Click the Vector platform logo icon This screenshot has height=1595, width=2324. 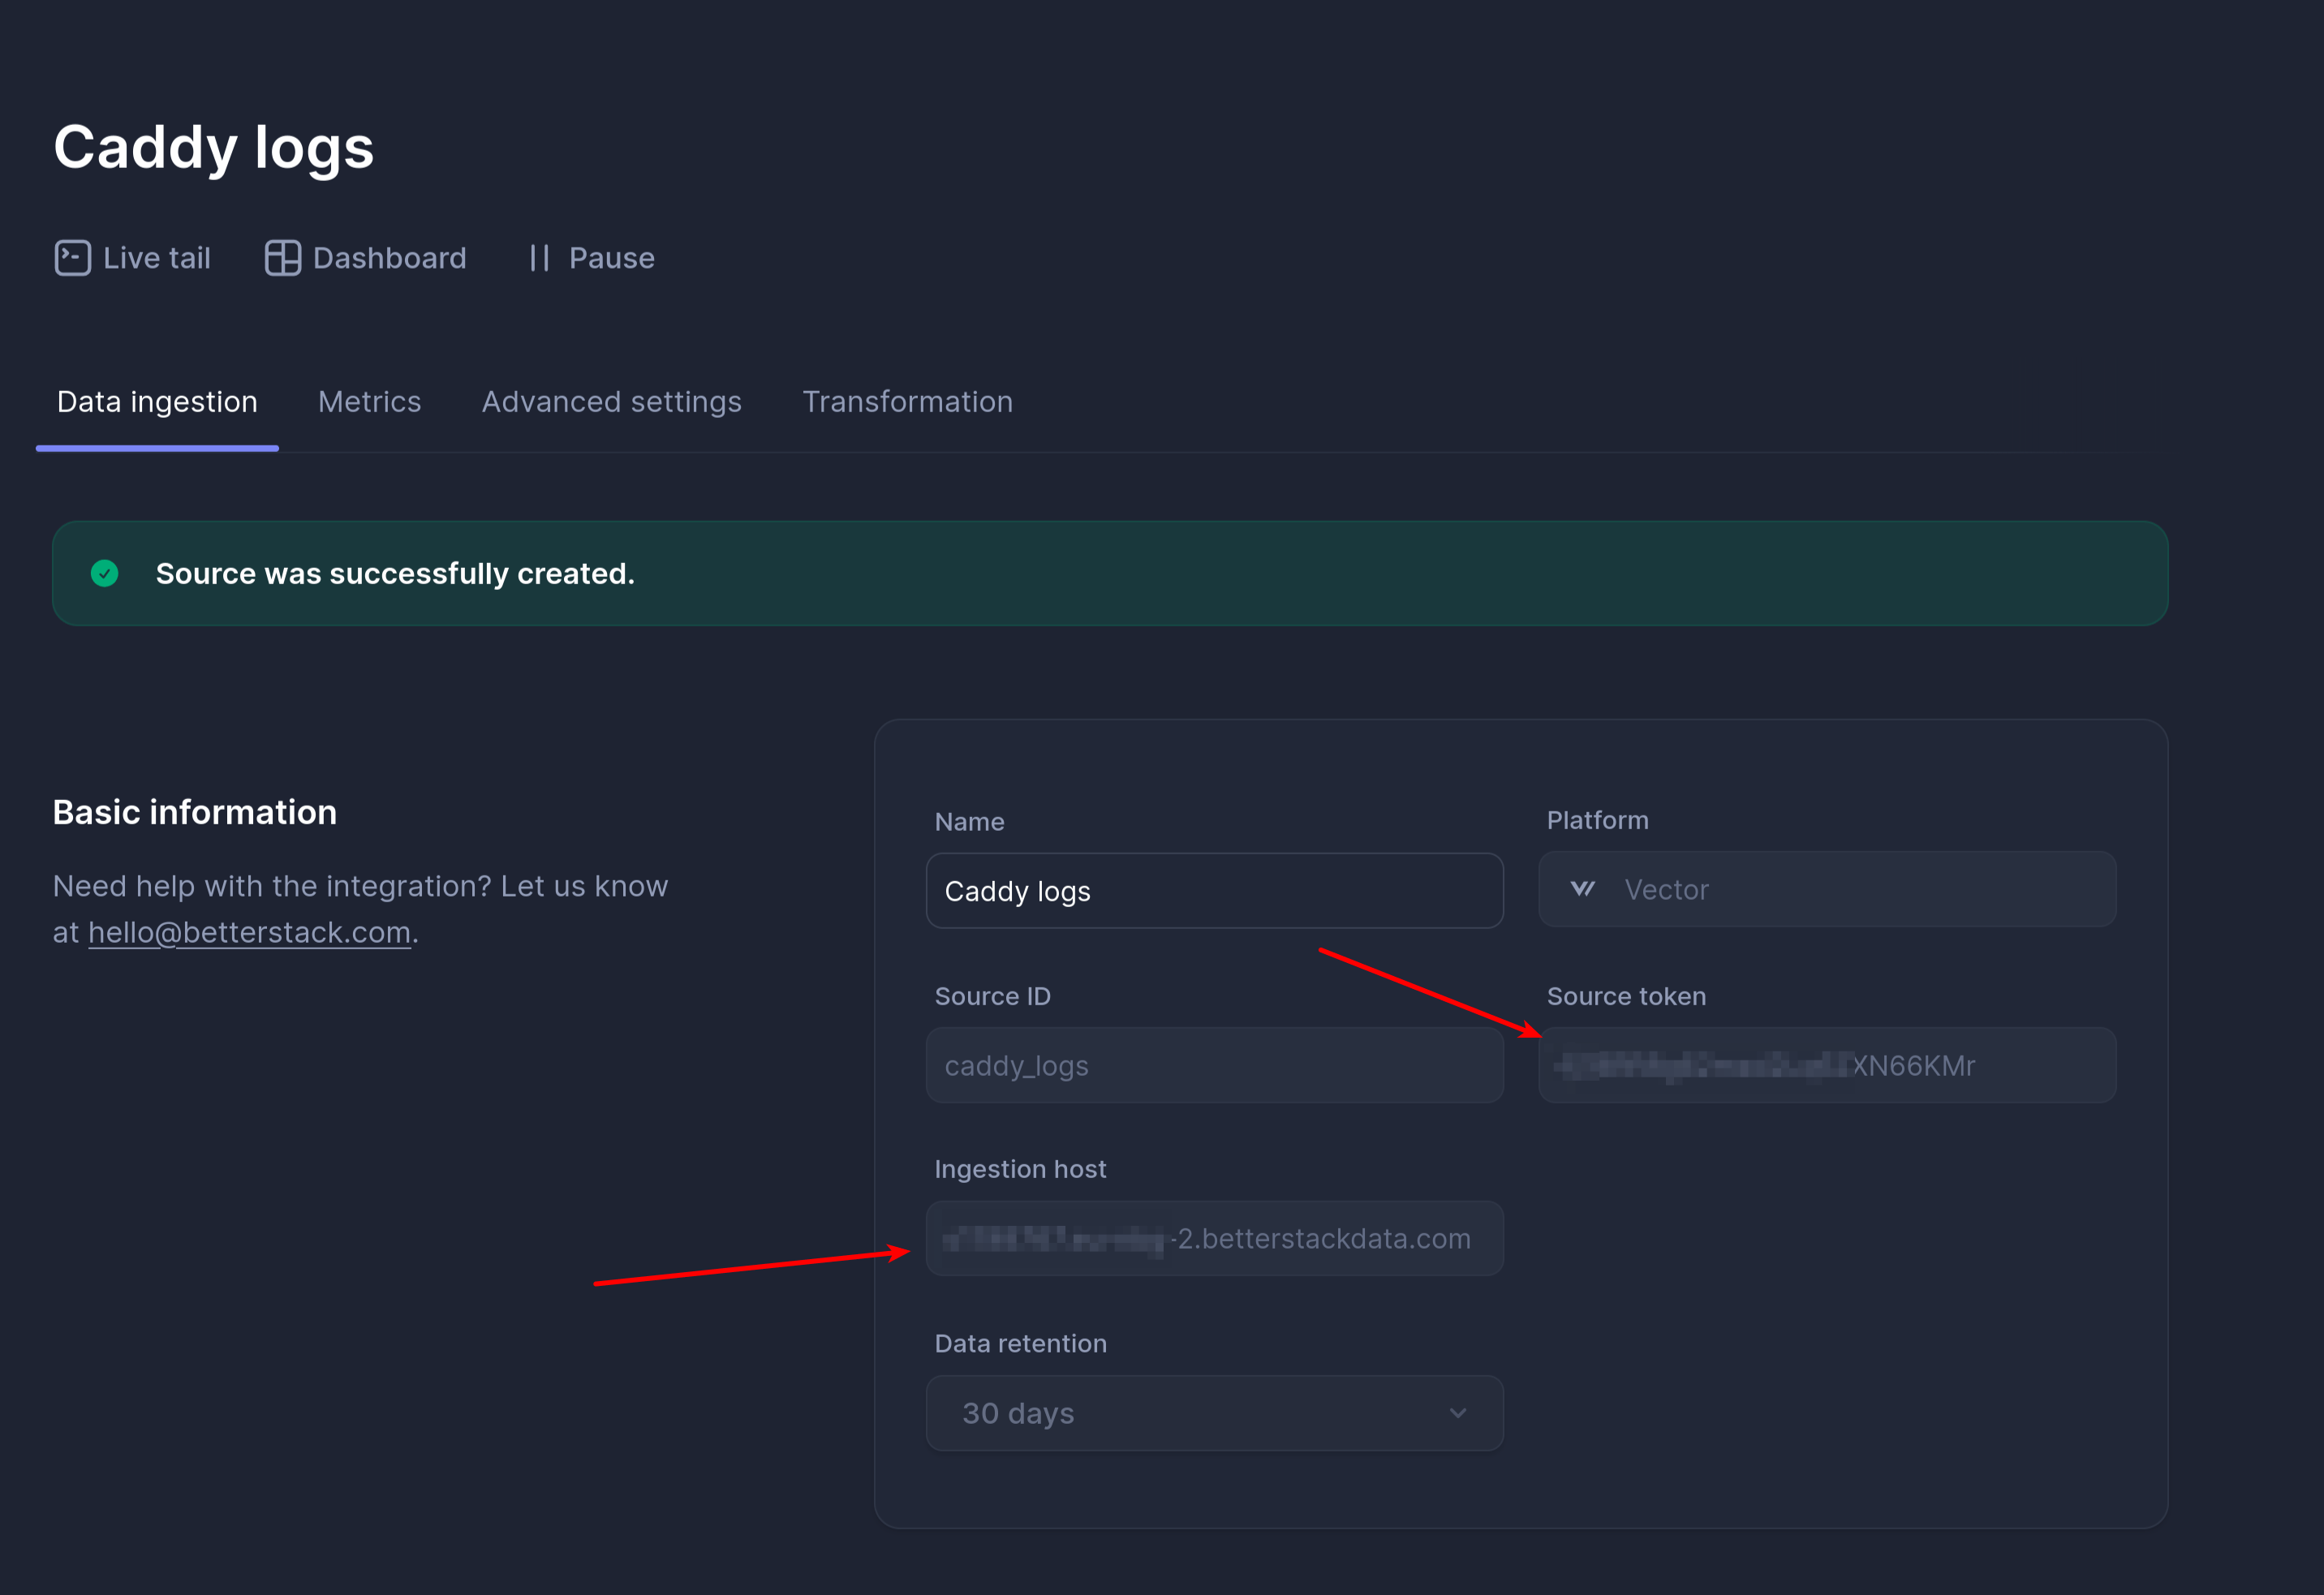(x=1582, y=889)
